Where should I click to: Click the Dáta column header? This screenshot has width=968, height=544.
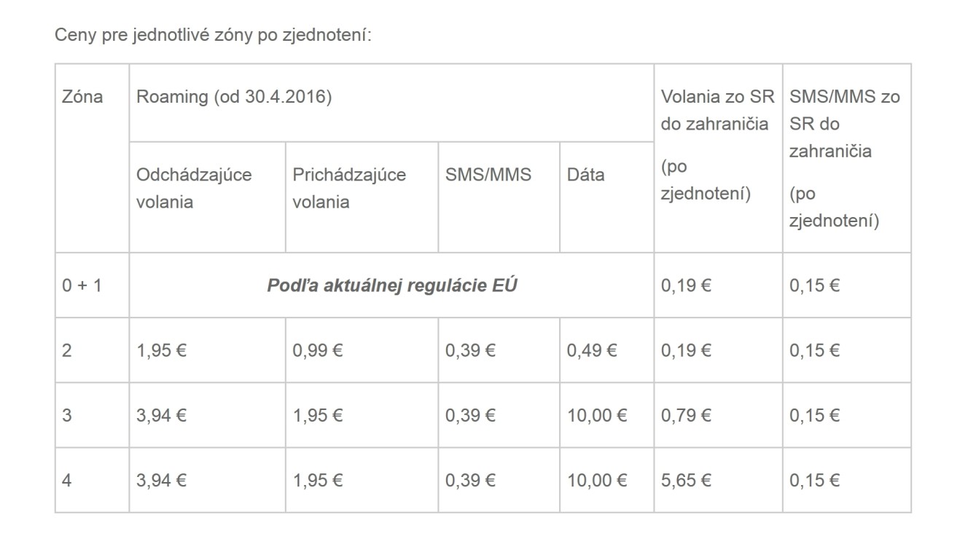[606, 197]
